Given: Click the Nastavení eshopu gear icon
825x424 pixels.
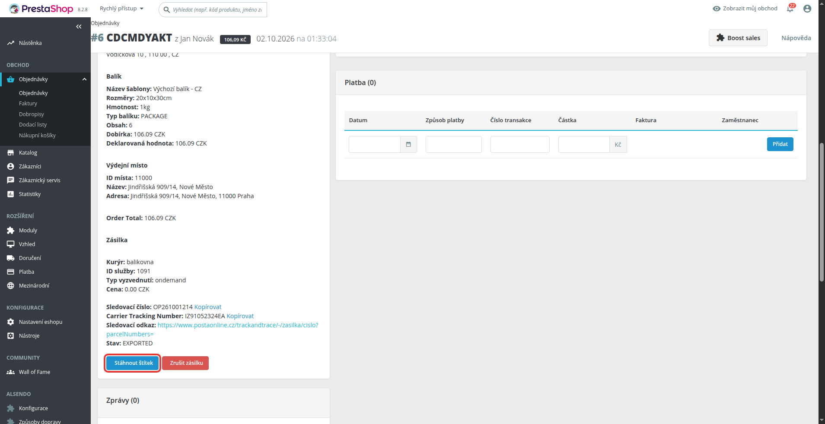Looking at the screenshot, I should (x=11, y=322).
